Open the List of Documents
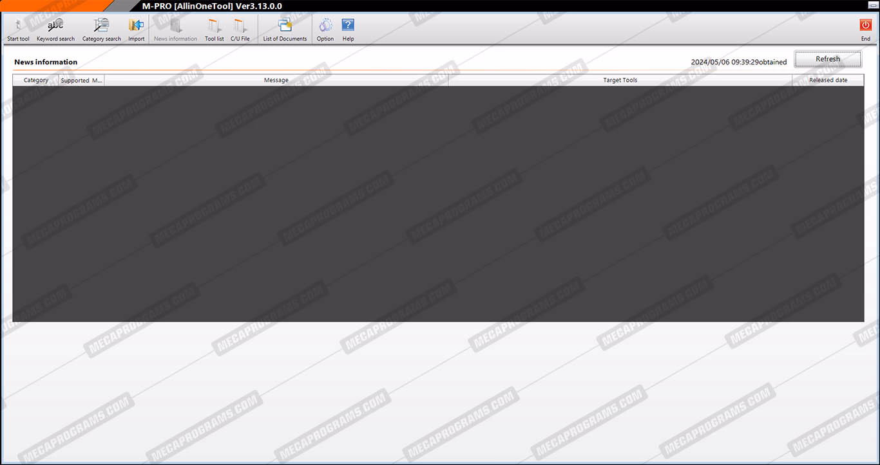 [285, 30]
